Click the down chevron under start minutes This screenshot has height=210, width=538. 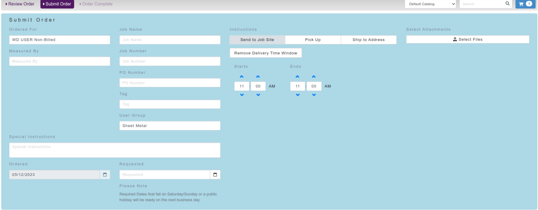[x=258, y=95]
